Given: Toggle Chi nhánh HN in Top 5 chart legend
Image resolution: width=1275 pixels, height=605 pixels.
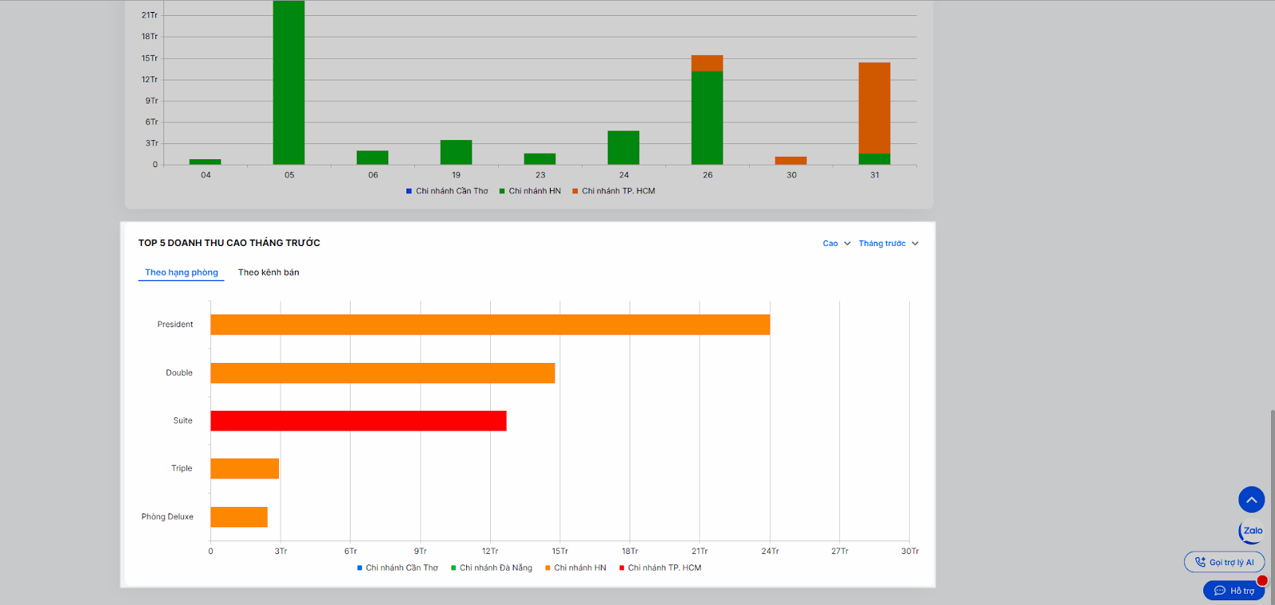Looking at the screenshot, I should [x=575, y=568].
